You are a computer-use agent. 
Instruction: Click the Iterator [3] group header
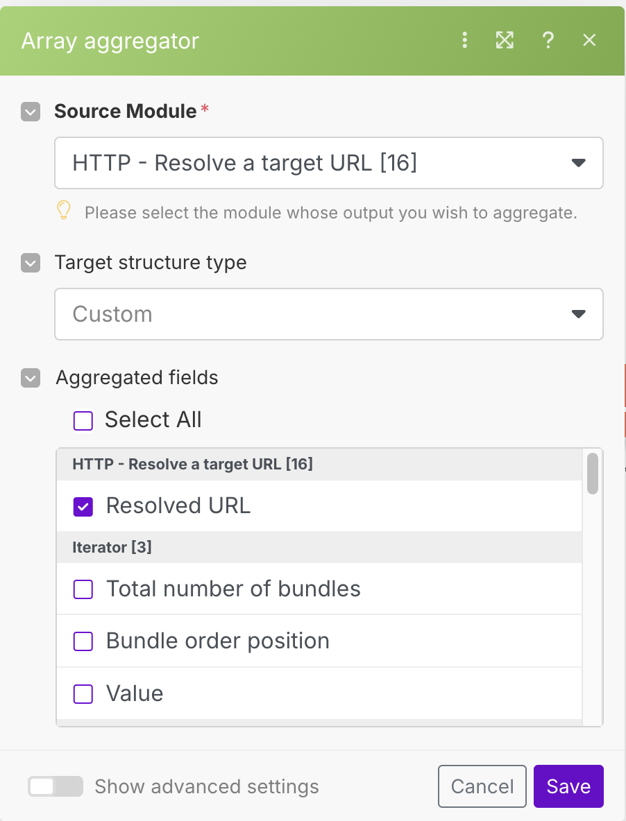pos(319,548)
